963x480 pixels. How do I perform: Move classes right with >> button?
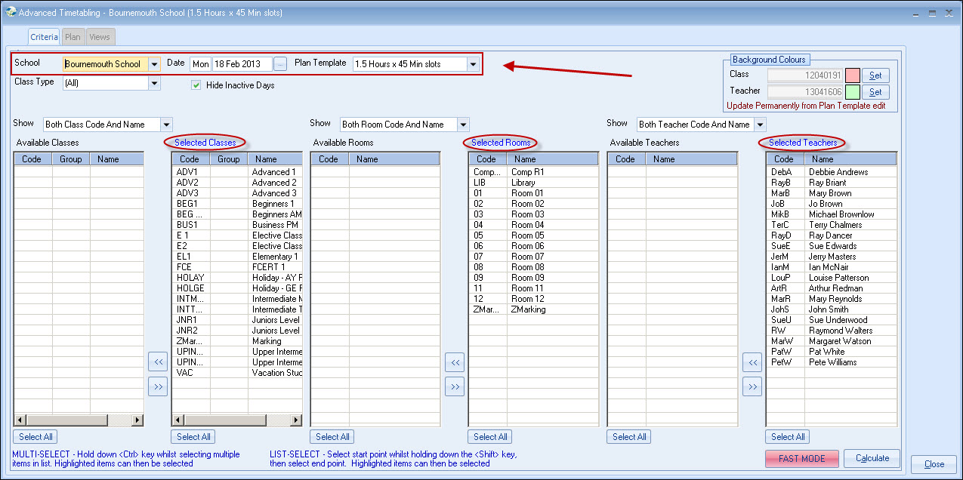click(x=158, y=386)
